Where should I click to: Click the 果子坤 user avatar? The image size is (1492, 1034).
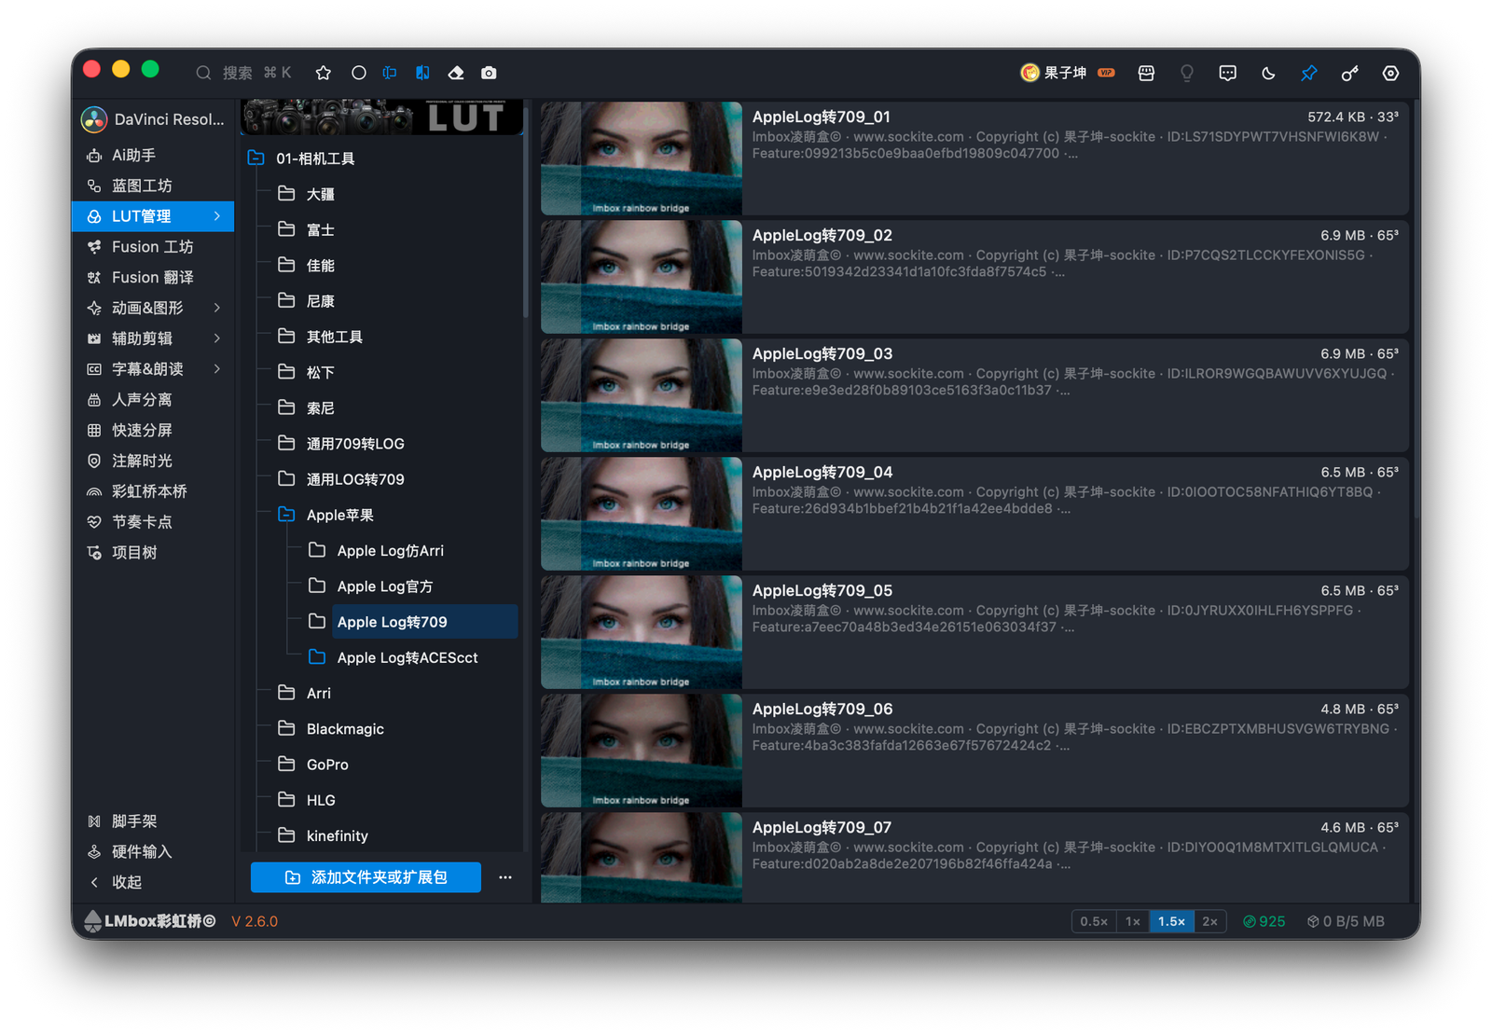[x=1029, y=73]
